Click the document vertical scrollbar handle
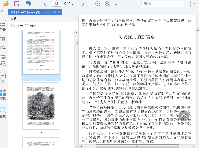199x148 pixels. click(197, 29)
